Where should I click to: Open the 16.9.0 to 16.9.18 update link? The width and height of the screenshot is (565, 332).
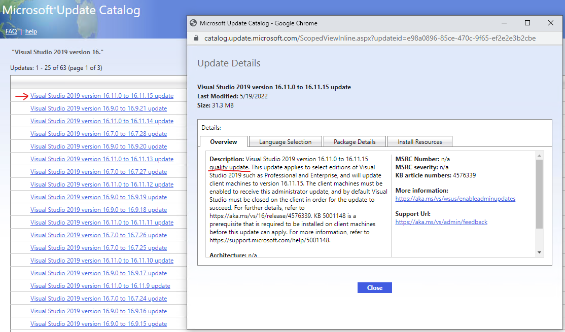pyautogui.click(x=99, y=210)
